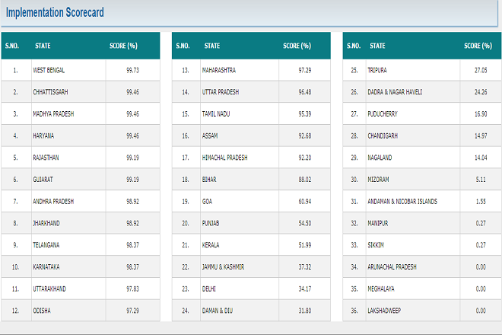
Task: Click Jammu & Kashmir state name
Action: click(223, 267)
